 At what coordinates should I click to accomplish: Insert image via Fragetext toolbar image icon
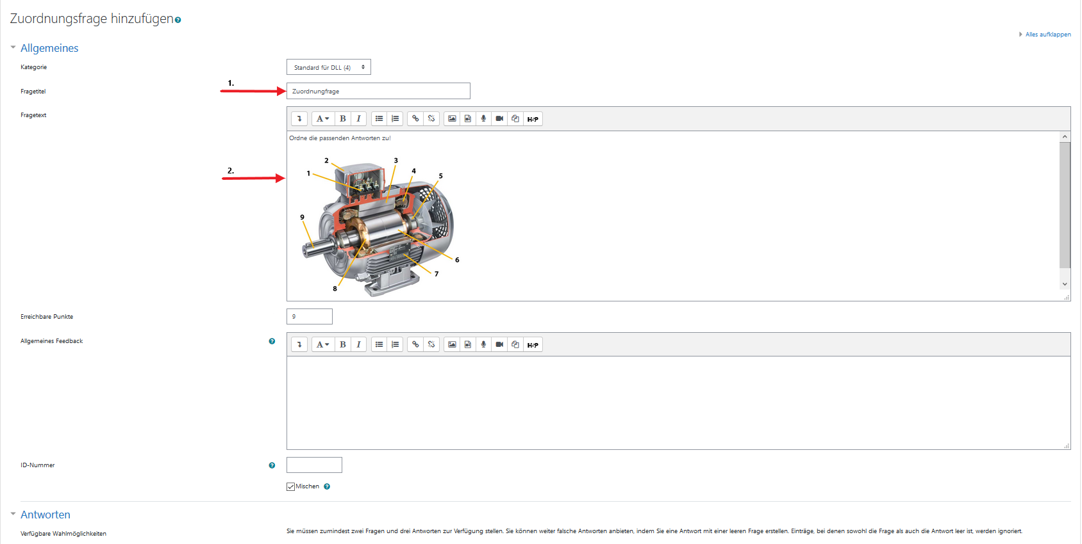pyautogui.click(x=452, y=119)
